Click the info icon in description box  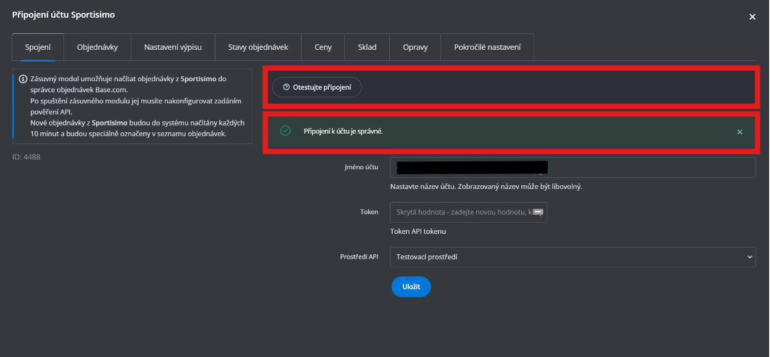click(23, 79)
